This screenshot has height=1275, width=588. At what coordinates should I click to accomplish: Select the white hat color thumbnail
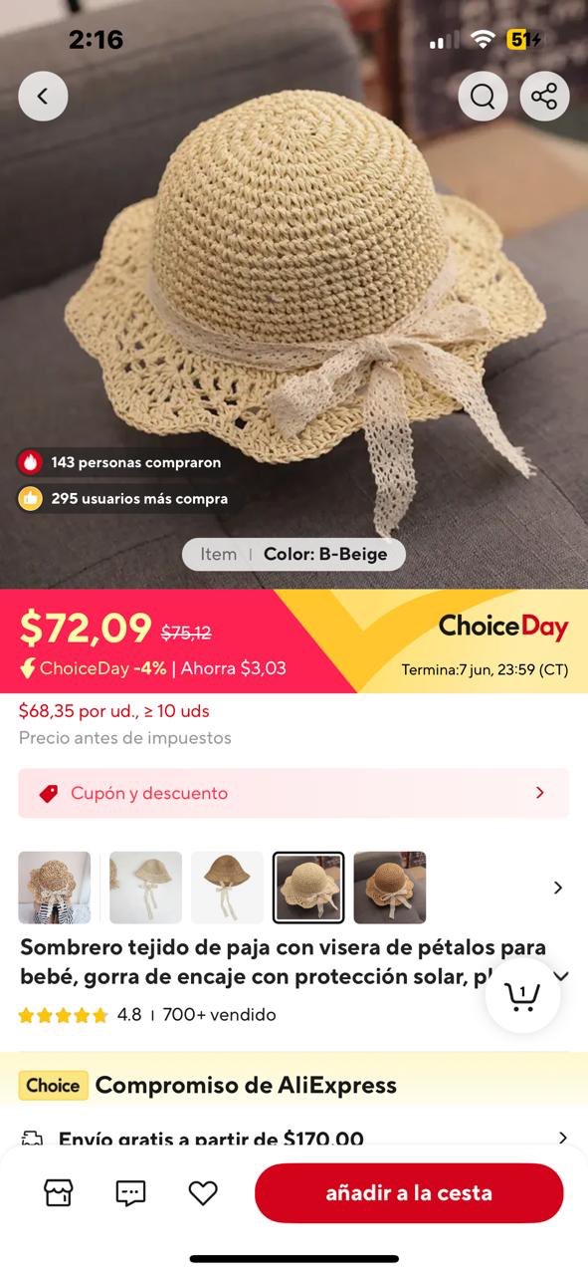pos(145,888)
